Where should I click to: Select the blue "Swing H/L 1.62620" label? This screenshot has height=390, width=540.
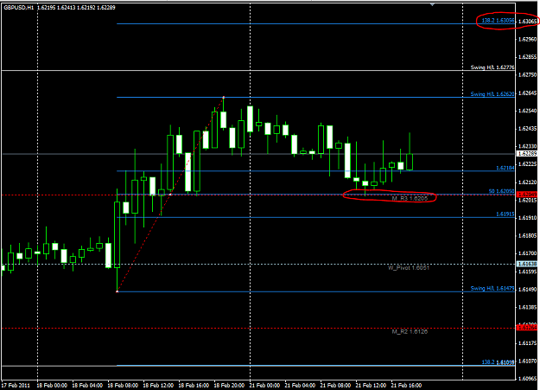pos(492,93)
